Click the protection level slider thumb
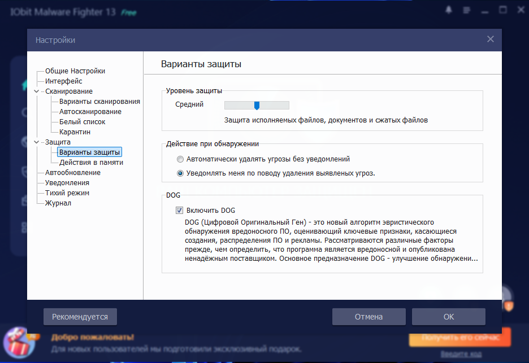The width and height of the screenshot is (529, 363). pyautogui.click(x=257, y=106)
